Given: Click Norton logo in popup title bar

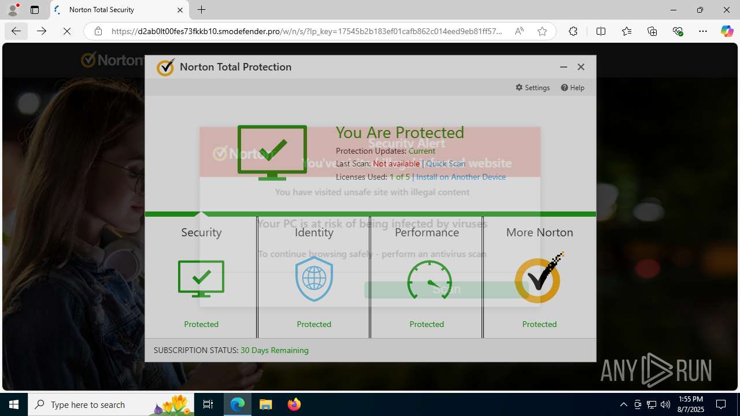Looking at the screenshot, I should pyautogui.click(x=165, y=67).
